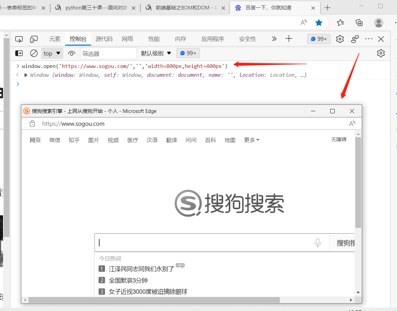The width and height of the screenshot is (397, 311).
Task: Select the inspect element picker icon
Action: tap(19, 39)
